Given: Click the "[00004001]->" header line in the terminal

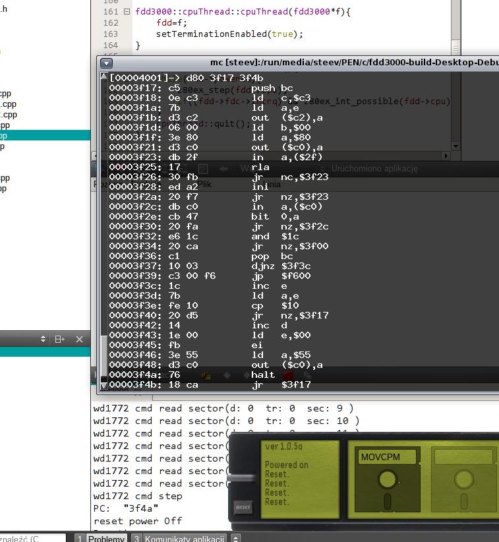Looking at the screenshot, I should pos(187,78).
